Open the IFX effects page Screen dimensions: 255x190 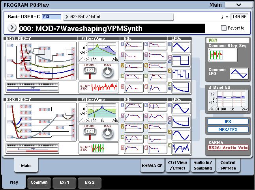coord(228,122)
